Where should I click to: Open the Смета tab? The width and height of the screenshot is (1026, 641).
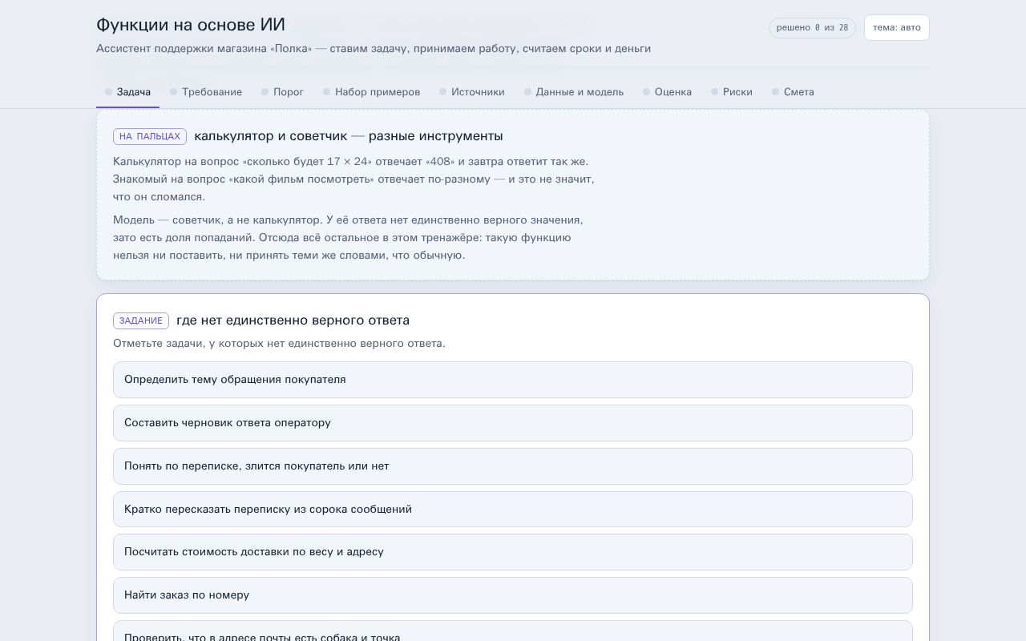click(793, 92)
